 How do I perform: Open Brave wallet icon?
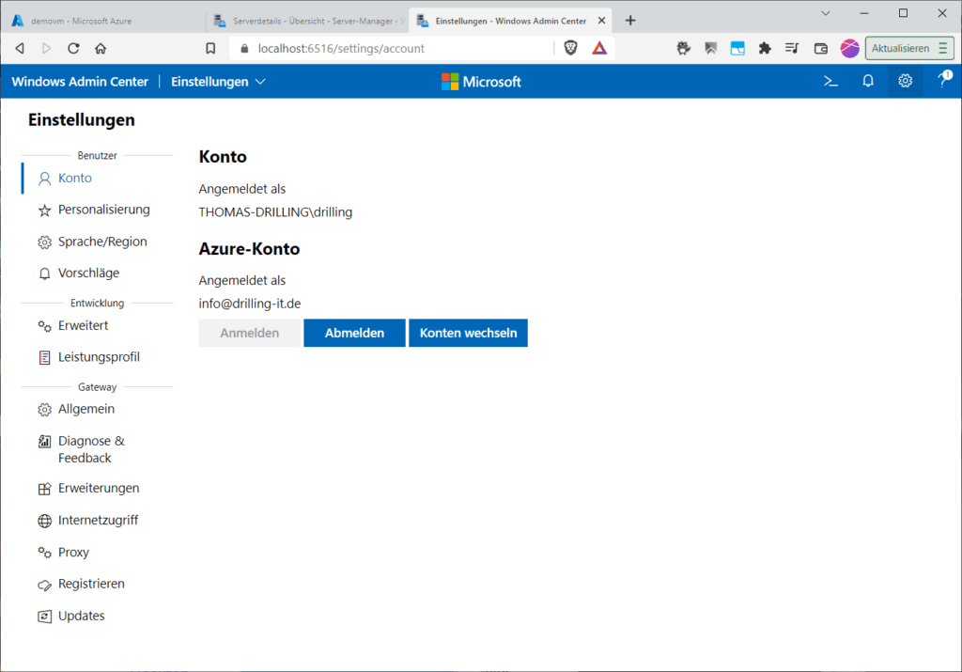(x=820, y=48)
